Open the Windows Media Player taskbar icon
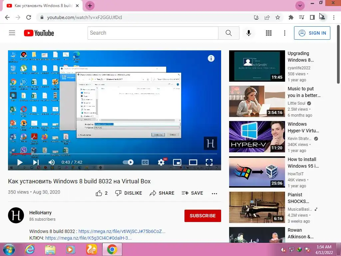 [x=71, y=249]
